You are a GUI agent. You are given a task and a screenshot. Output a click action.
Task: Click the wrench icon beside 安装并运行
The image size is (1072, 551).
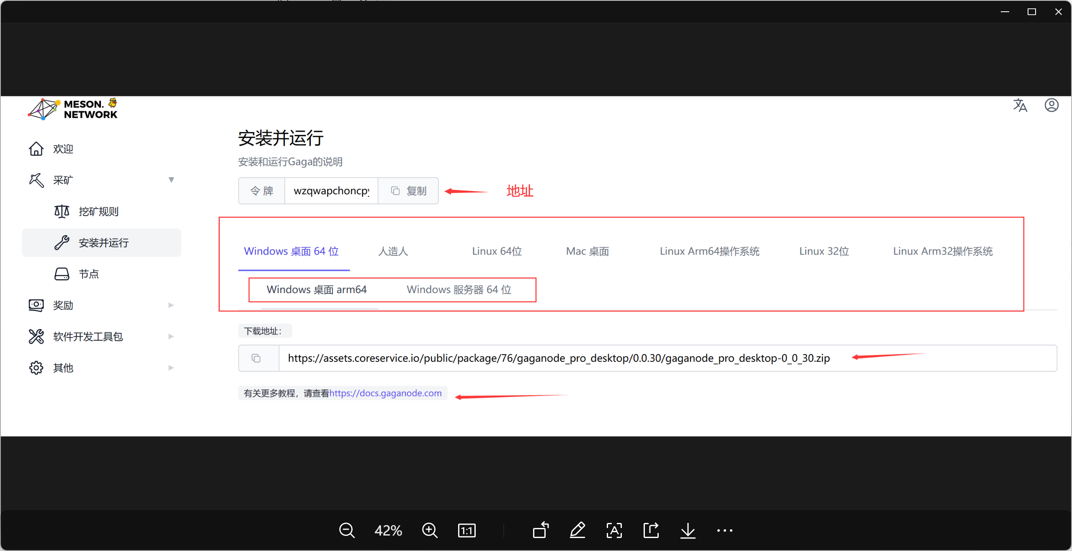(x=62, y=243)
